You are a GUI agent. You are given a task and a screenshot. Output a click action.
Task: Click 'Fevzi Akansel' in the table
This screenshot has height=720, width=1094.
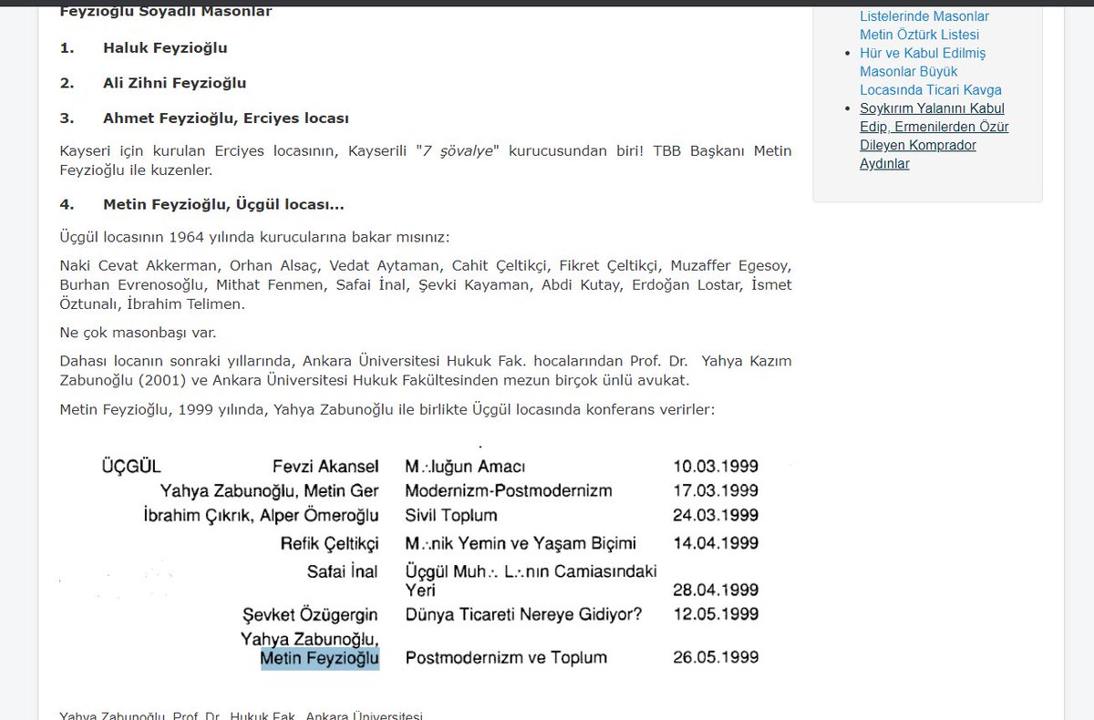pos(325,467)
